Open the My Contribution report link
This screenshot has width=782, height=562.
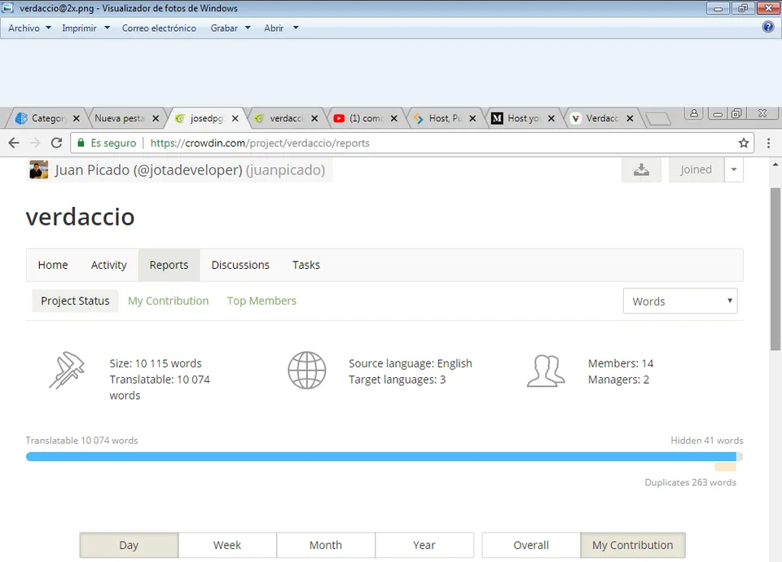click(x=168, y=301)
